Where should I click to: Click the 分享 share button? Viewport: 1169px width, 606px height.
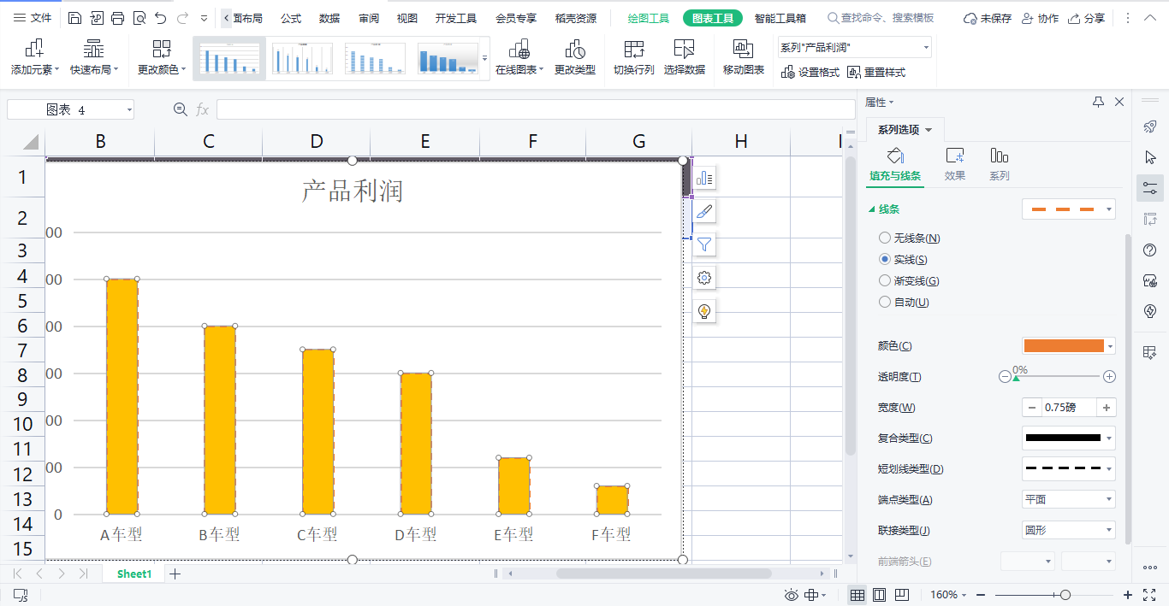click(x=1086, y=18)
